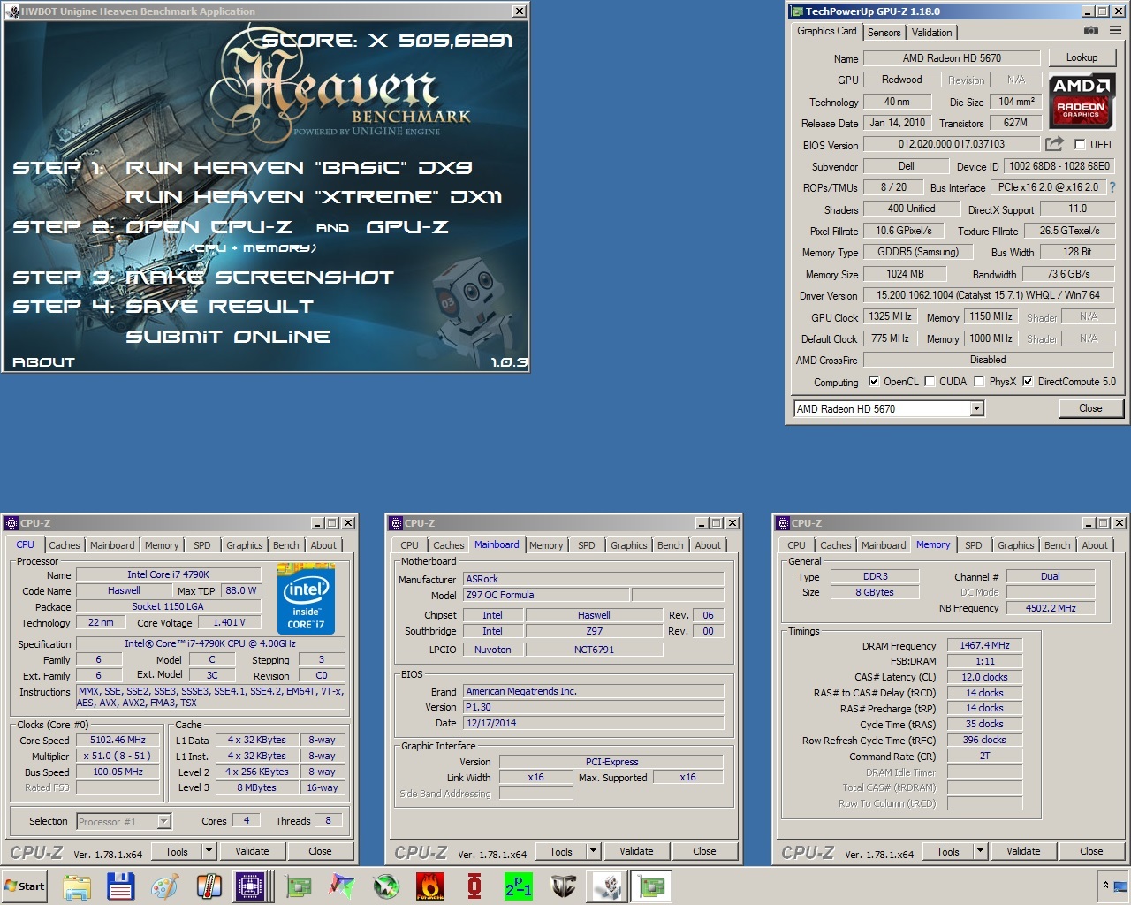Screen dimensions: 1131x905
Task: Run Heaven "Xtreme" DX11 benchmark
Action: (x=314, y=197)
